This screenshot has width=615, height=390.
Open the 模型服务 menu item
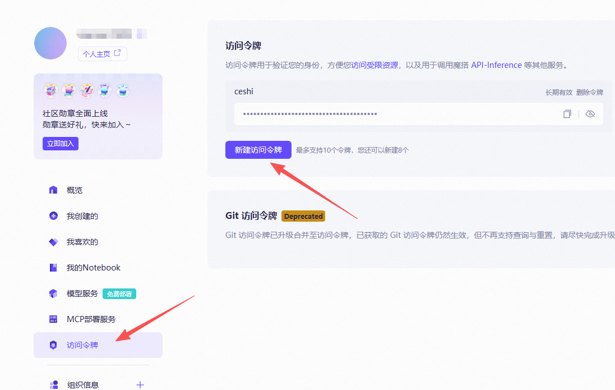(x=82, y=293)
